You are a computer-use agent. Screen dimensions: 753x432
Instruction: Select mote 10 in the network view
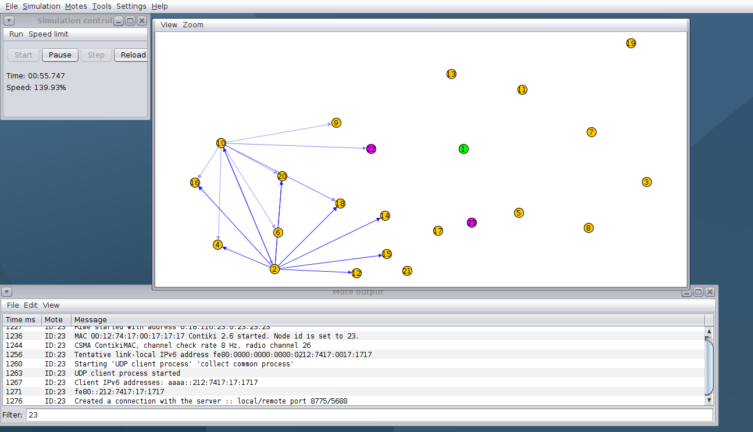coord(221,143)
